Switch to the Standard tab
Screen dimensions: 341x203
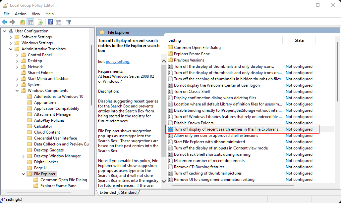(129, 192)
